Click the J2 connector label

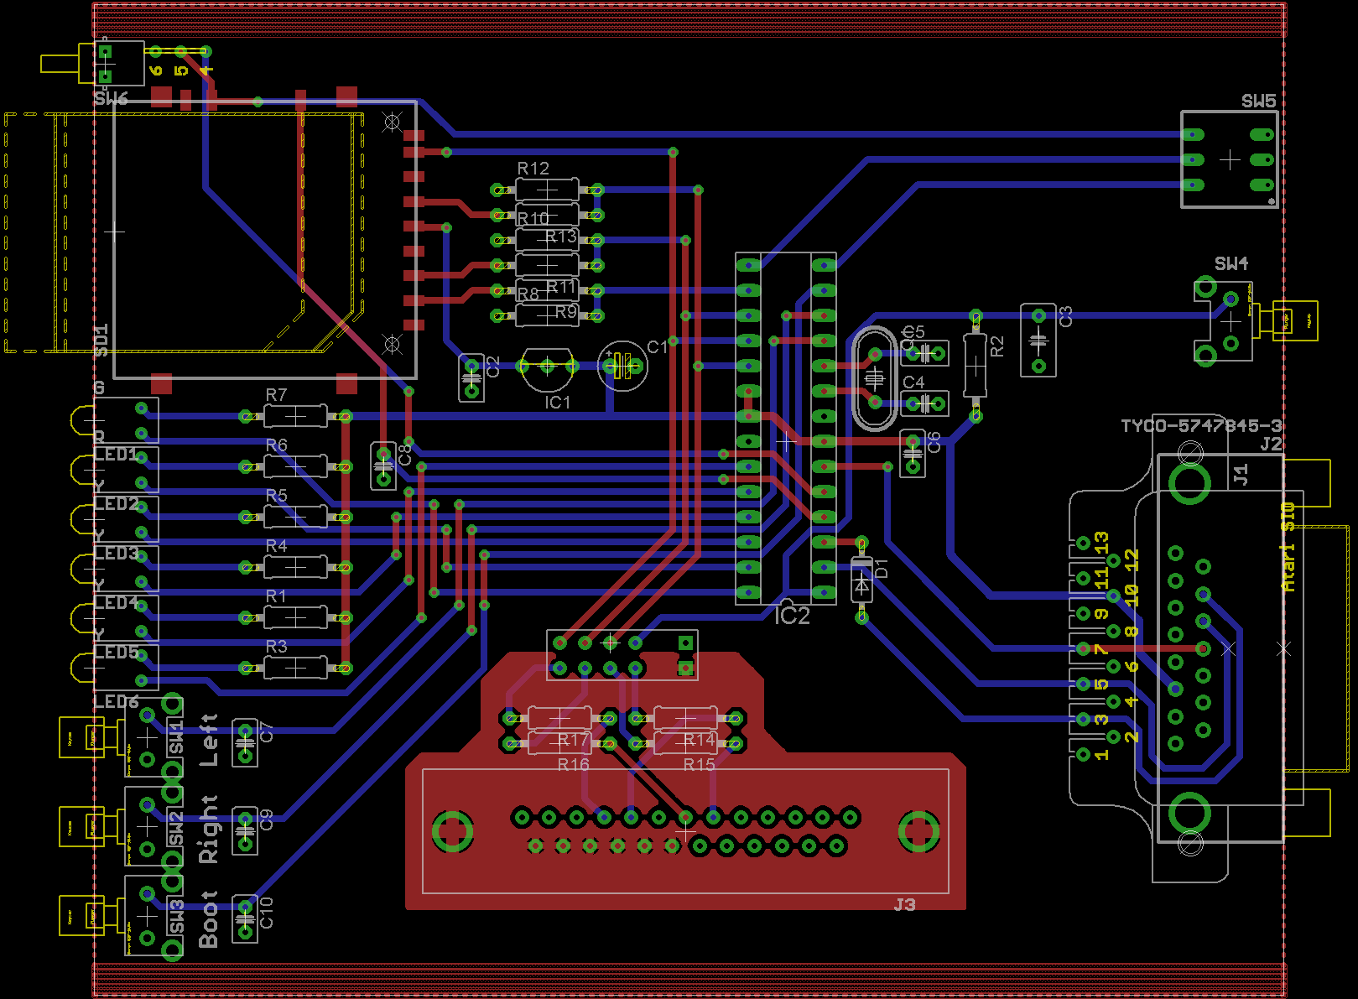coord(1271,444)
